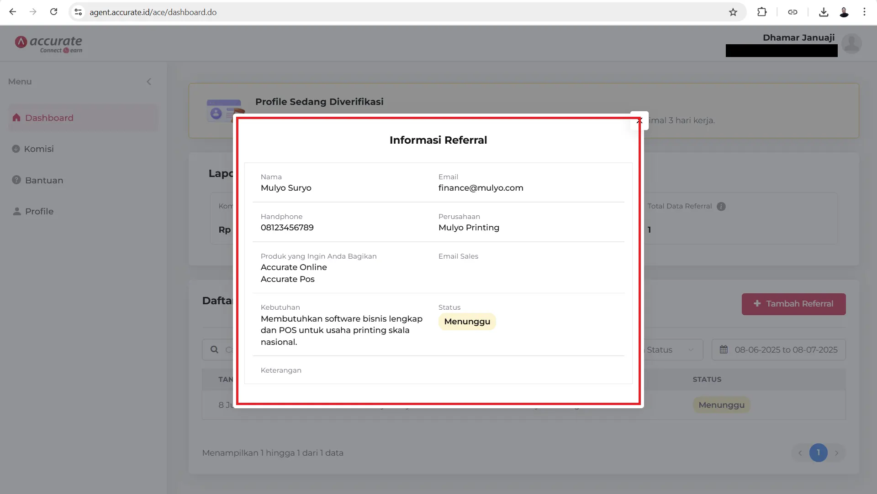The image size is (877, 494).
Task: Close the Informasi Referral dialog
Action: [x=639, y=121]
